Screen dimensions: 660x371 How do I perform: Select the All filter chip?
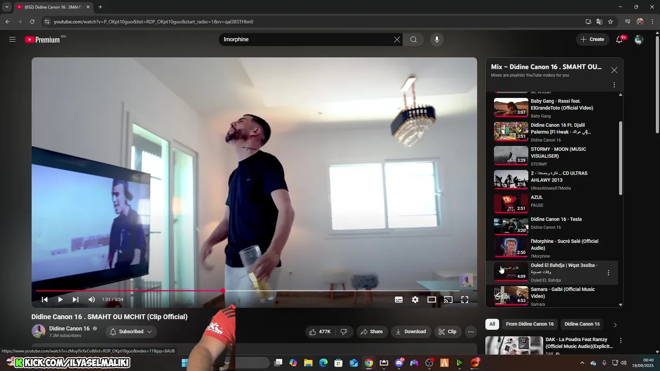(x=492, y=324)
